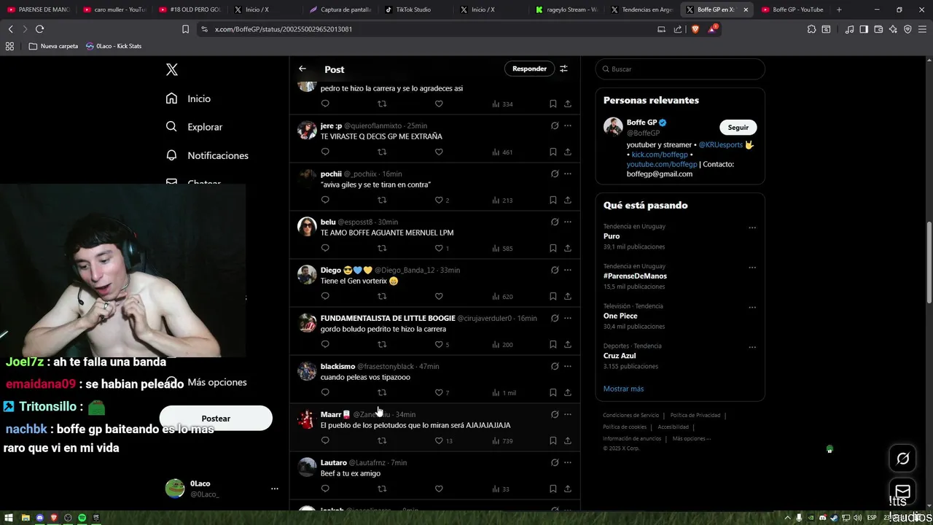Repost pochii's reply
933x525 pixels.
[x=382, y=200]
